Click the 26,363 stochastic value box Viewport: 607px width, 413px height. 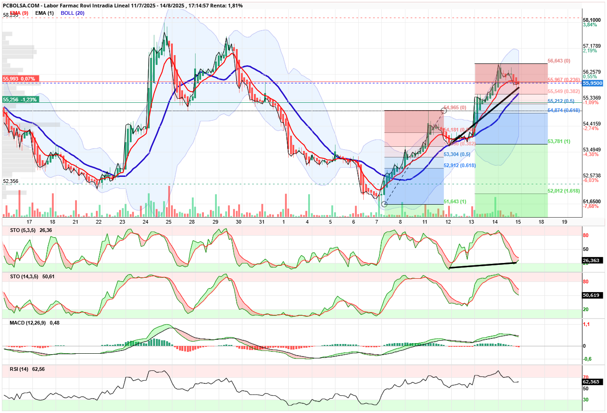(x=592, y=261)
